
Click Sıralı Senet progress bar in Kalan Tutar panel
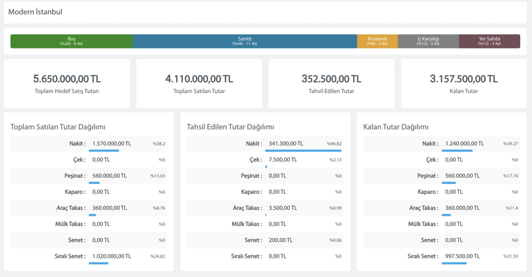click(x=454, y=263)
